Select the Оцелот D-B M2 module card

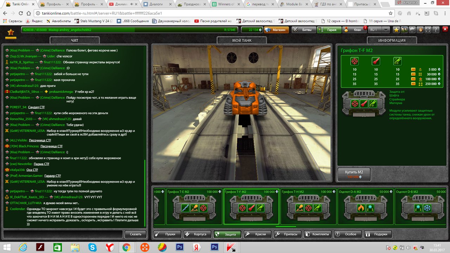[421, 207]
